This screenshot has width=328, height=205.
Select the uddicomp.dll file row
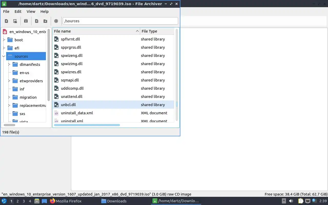[x=113, y=88]
